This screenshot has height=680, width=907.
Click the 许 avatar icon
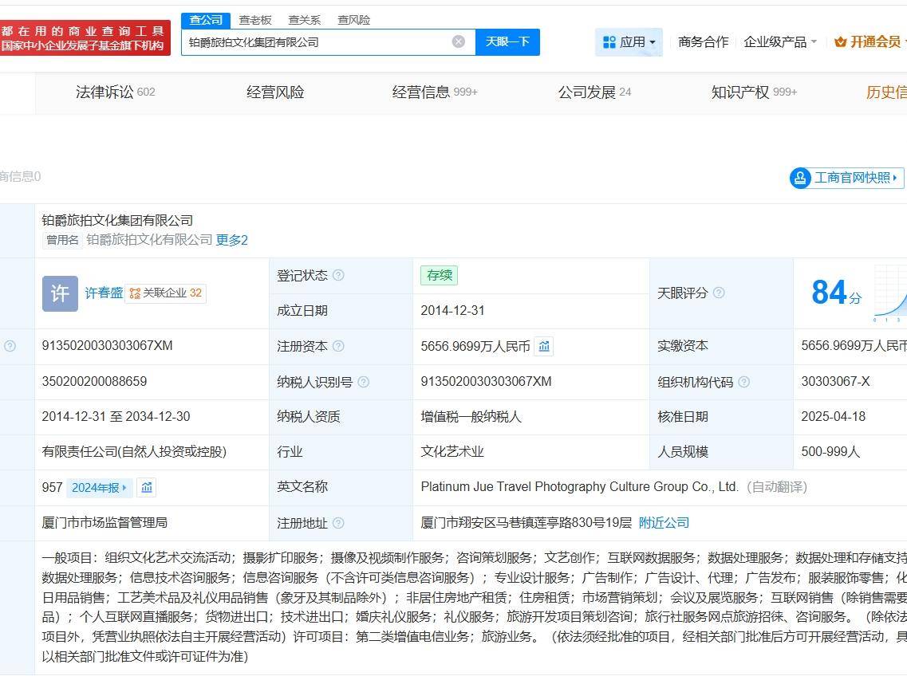pos(60,293)
